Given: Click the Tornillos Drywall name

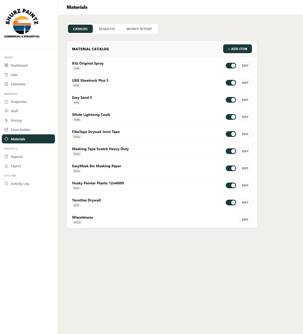Looking at the screenshot, I should 86,200.
